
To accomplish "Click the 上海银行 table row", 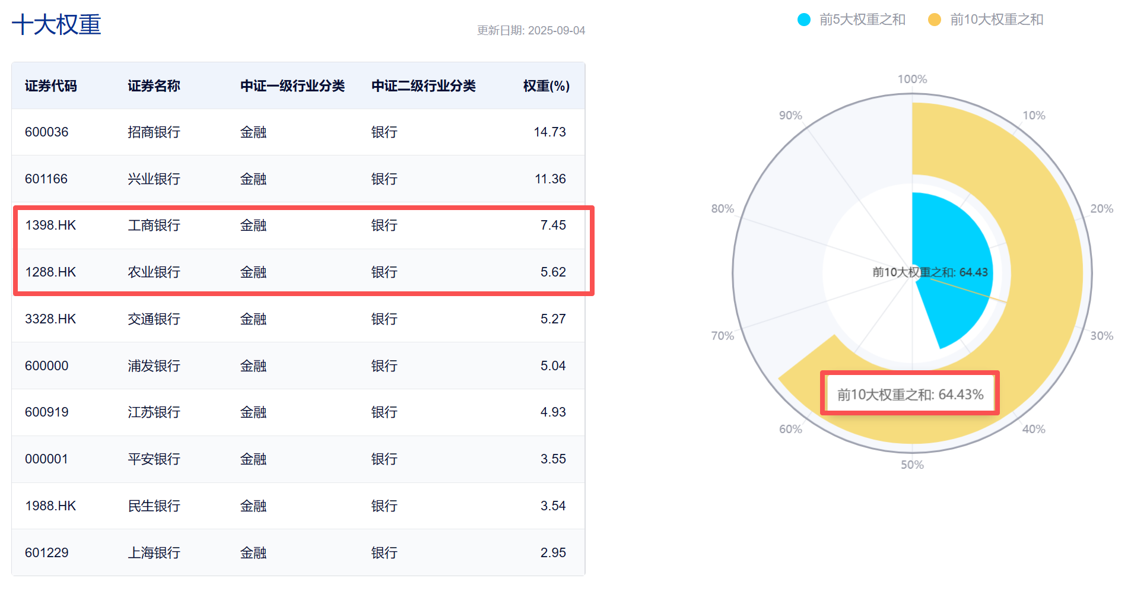I will pyautogui.click(x=298, y=552).
